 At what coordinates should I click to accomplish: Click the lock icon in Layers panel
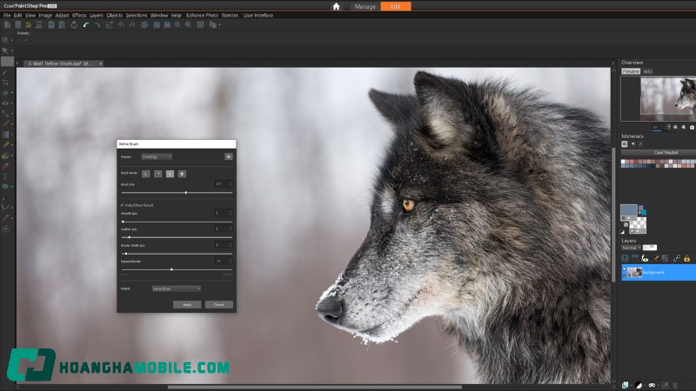pos(686,258)
